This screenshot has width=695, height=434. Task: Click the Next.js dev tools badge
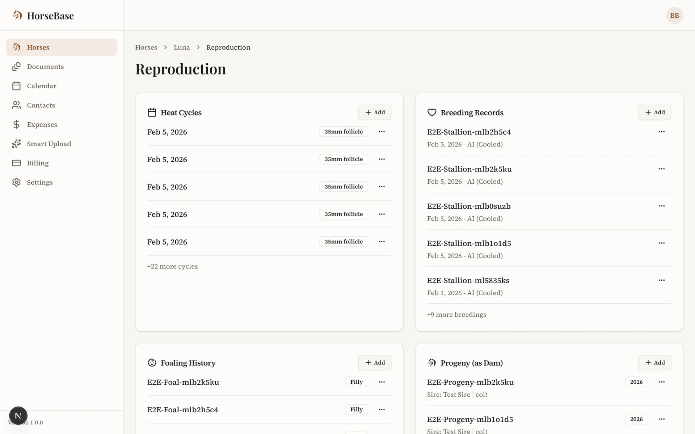[x=18, y=416]
